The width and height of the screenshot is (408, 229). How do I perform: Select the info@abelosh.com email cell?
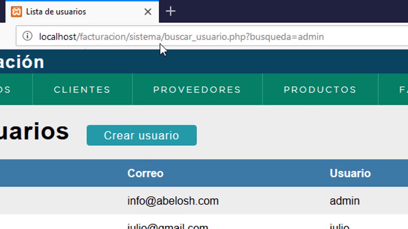point(173,201)
